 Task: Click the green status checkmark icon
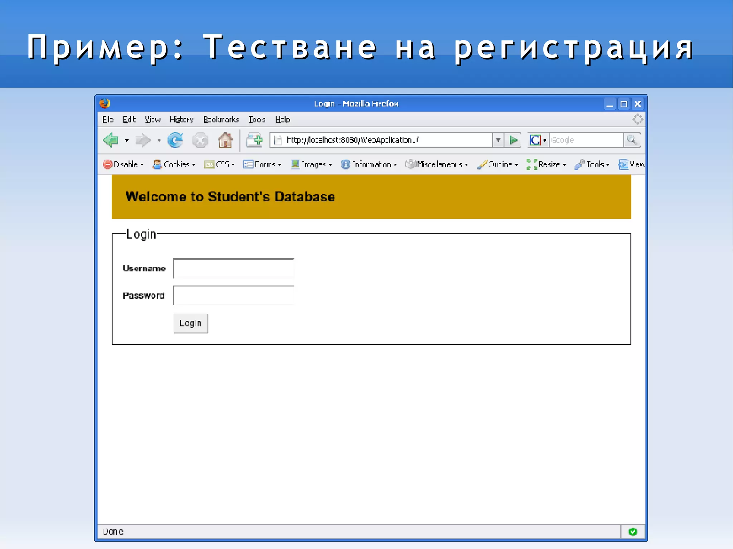point(633,531)
